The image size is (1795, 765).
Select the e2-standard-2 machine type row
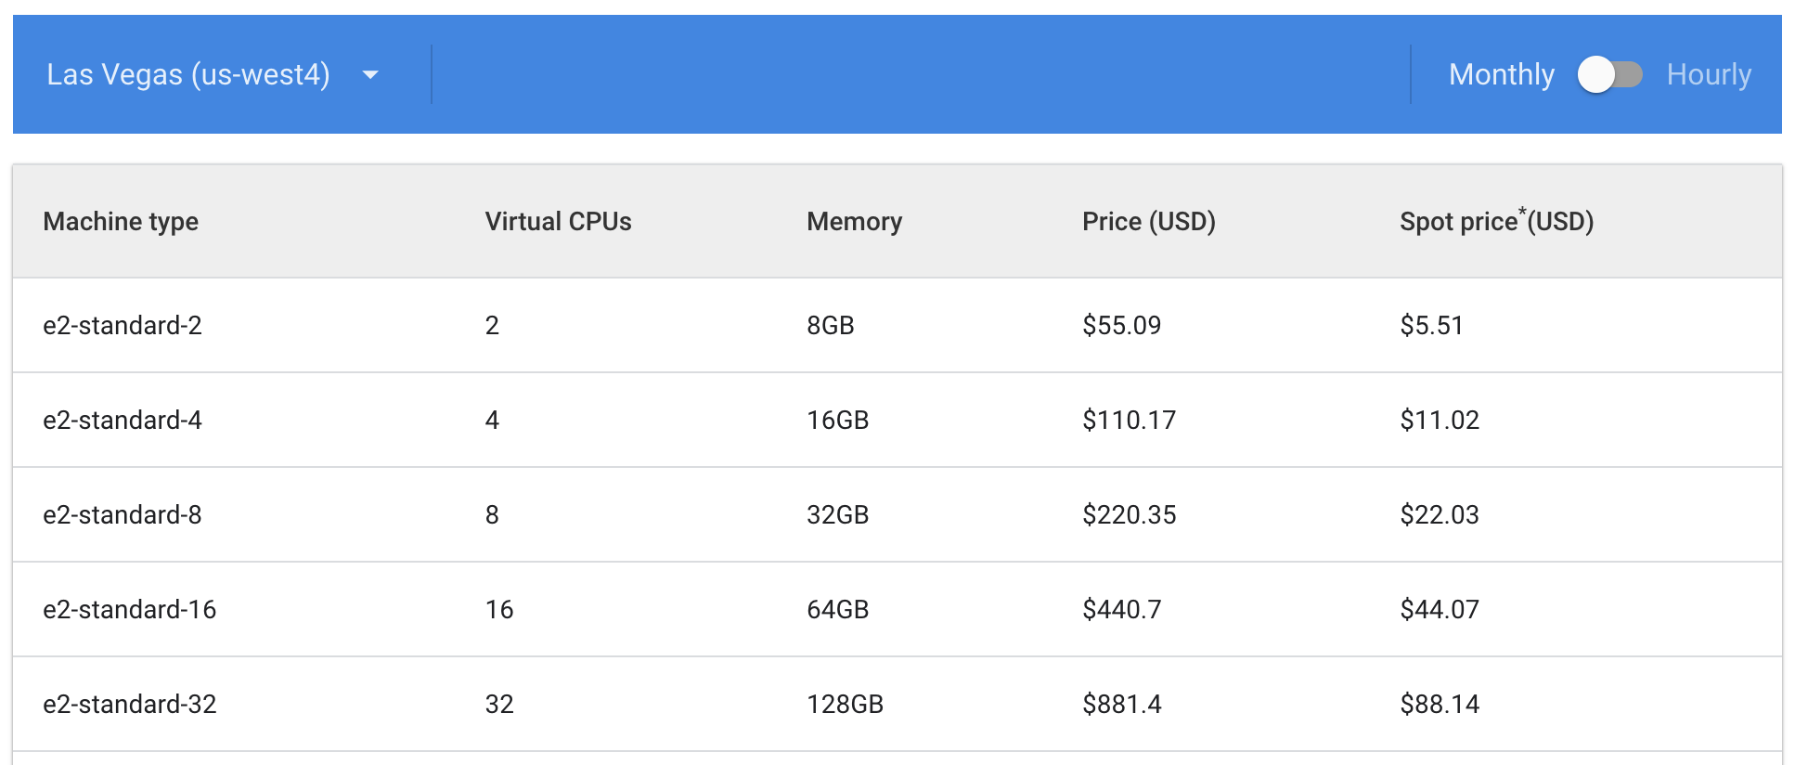[123, 326]
